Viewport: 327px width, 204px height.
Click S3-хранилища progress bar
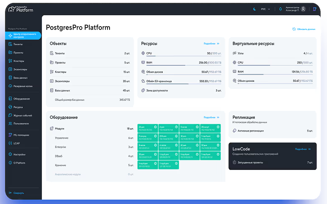[184, 84]
